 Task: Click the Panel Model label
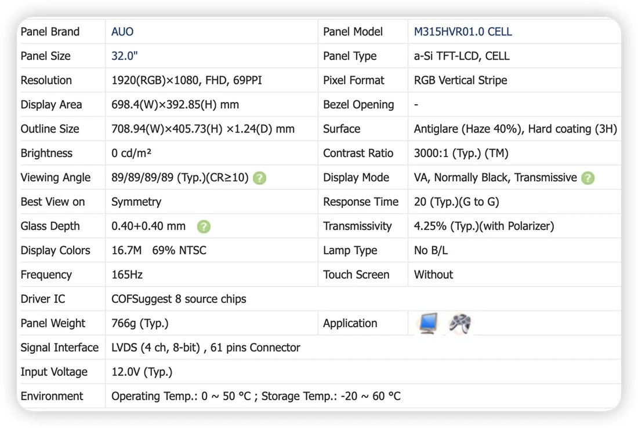pos(353,32)
